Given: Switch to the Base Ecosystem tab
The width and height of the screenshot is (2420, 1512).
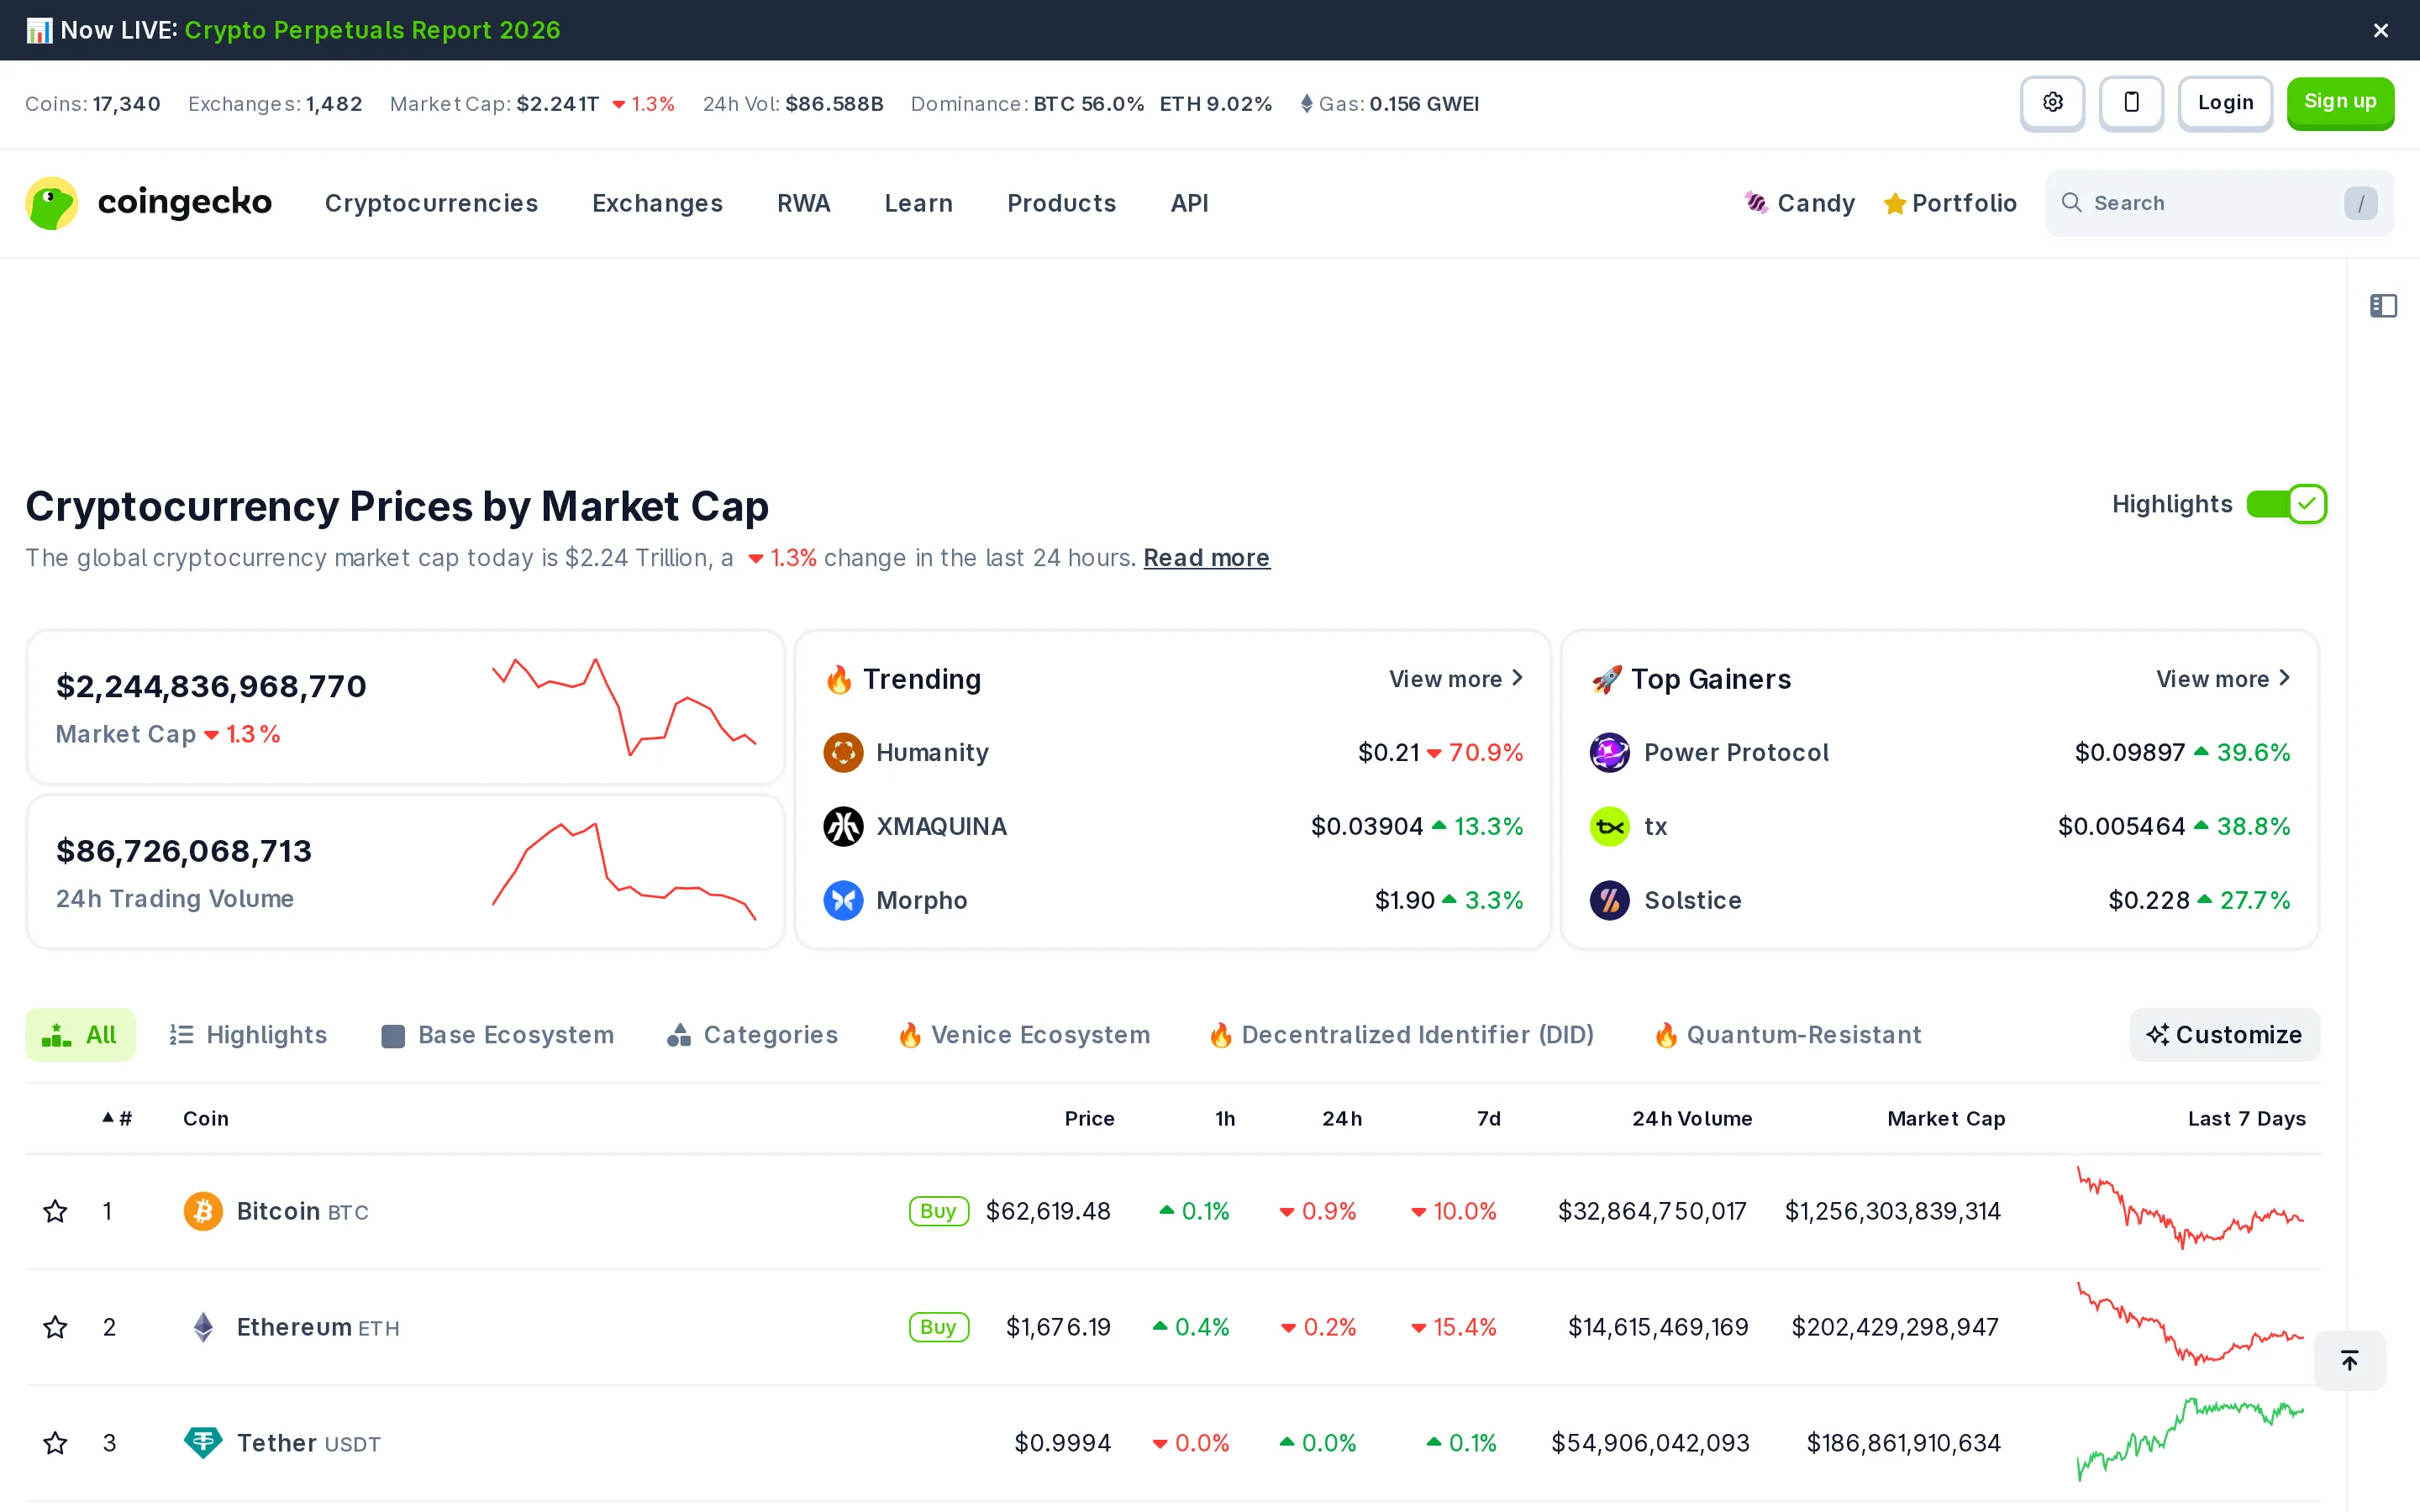Looking at the screenshot, I should [x=497, y=1035].
